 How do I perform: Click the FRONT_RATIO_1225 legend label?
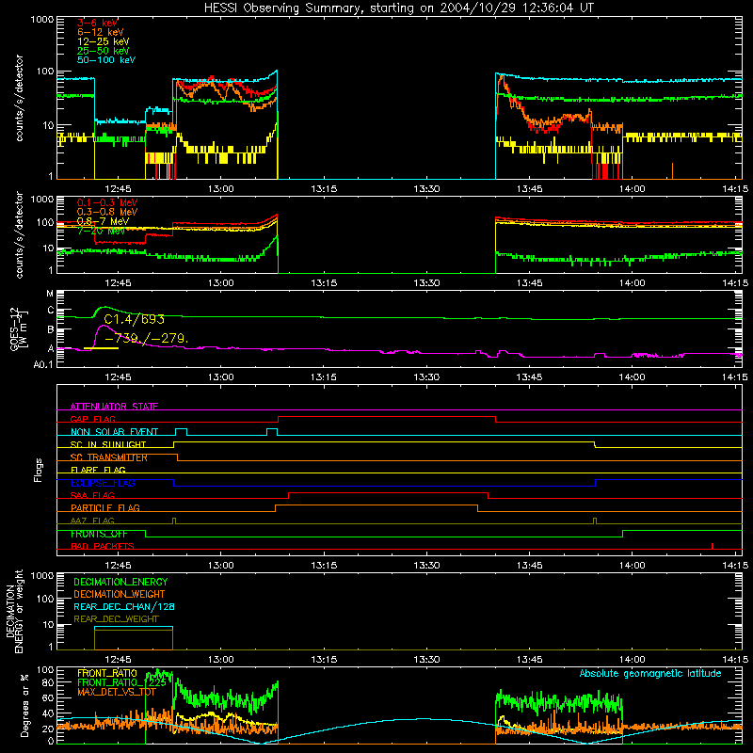[121, 682]
